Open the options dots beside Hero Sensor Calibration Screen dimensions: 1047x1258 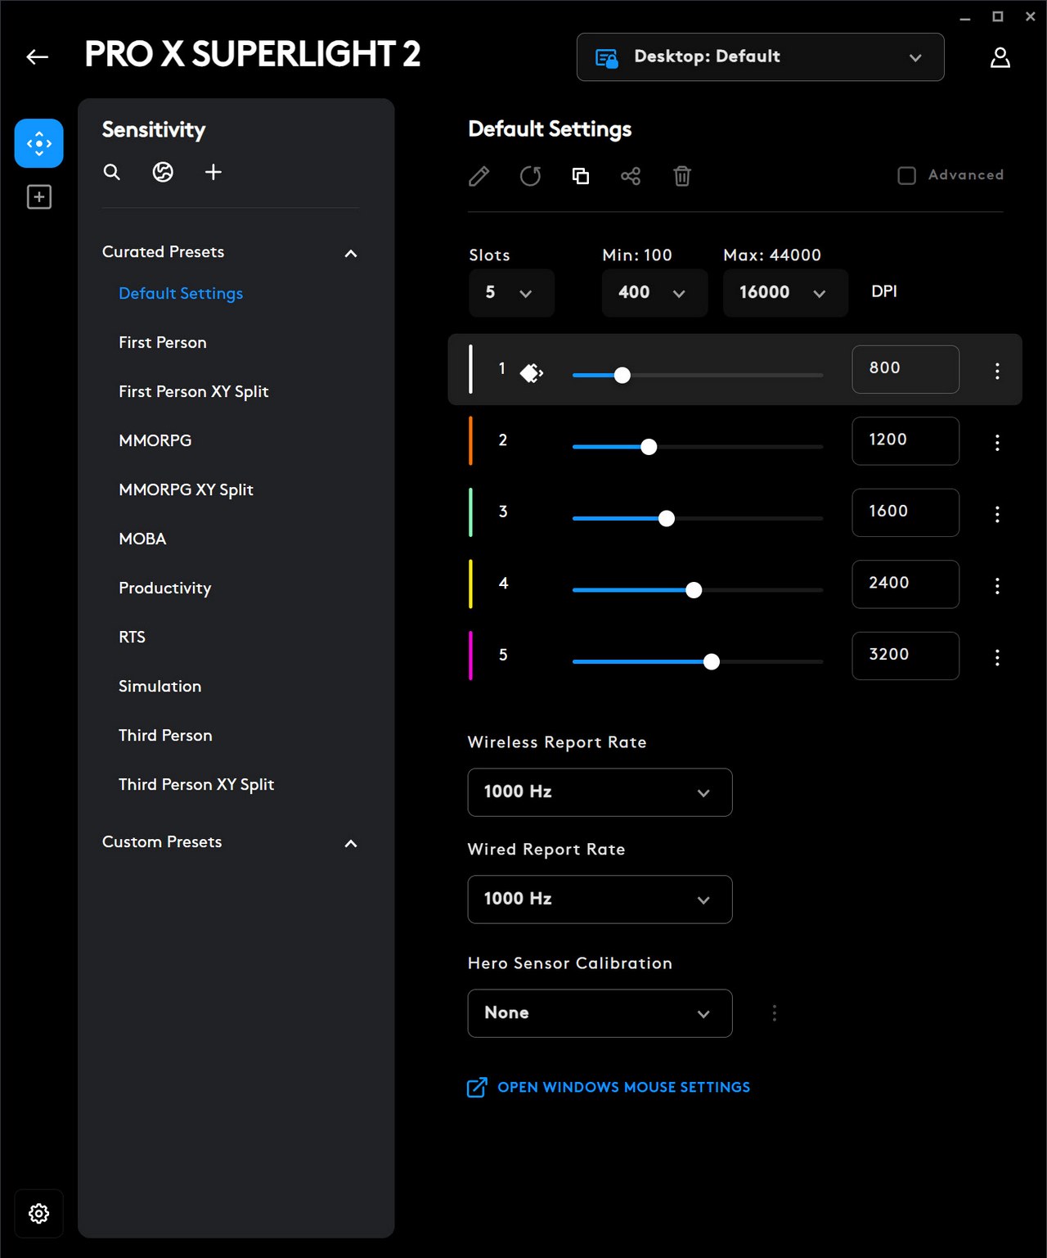tap(775, 1013)
